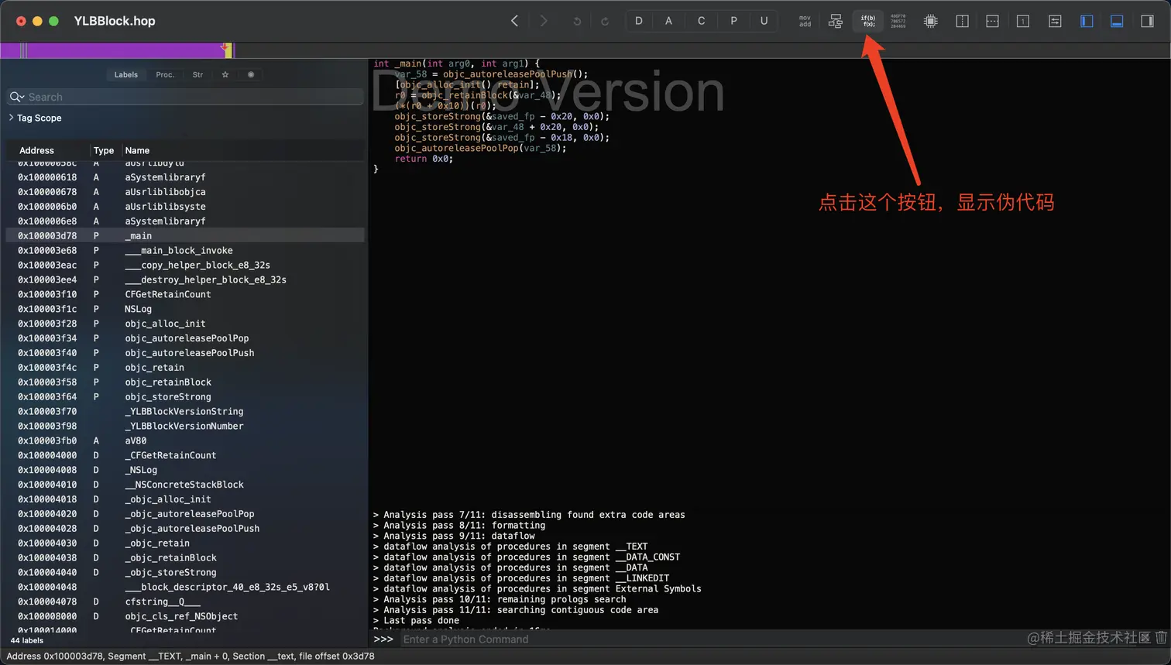Click objc_autoreleasePoolPop(var_58) pseudo-code line
The width and height of the screenshot is (1171, 665).
[480, 148]
